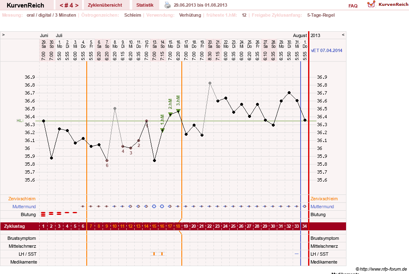Screen dimensions: 409x274
Task: Select cycle day 34 in Zyklustag row
Action: (304, 227)
